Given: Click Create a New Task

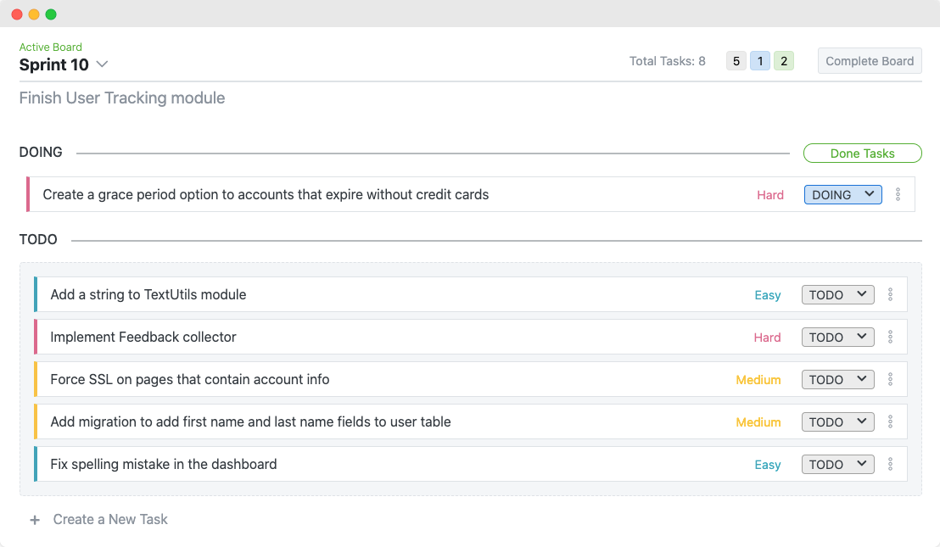Looking at the screenshot, I should [110, 520].
